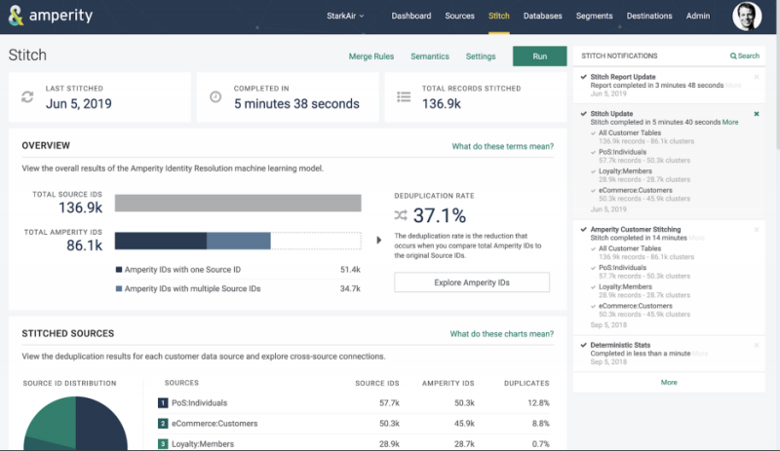Select Loyalty:Members source row name
The width and height of the screenshot is (780, 451).
point(203,443)
